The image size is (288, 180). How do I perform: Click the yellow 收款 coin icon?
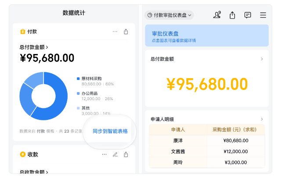click(22, 155)
